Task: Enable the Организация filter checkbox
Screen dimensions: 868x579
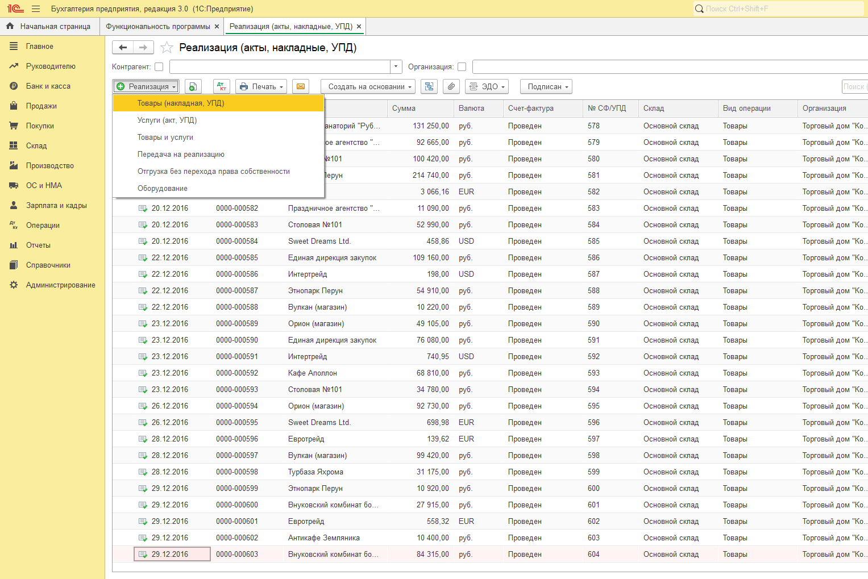Action: (x=462, y=67)
